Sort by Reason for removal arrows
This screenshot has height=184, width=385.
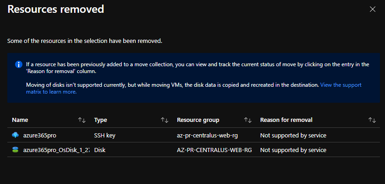click(x=372, y=120)
